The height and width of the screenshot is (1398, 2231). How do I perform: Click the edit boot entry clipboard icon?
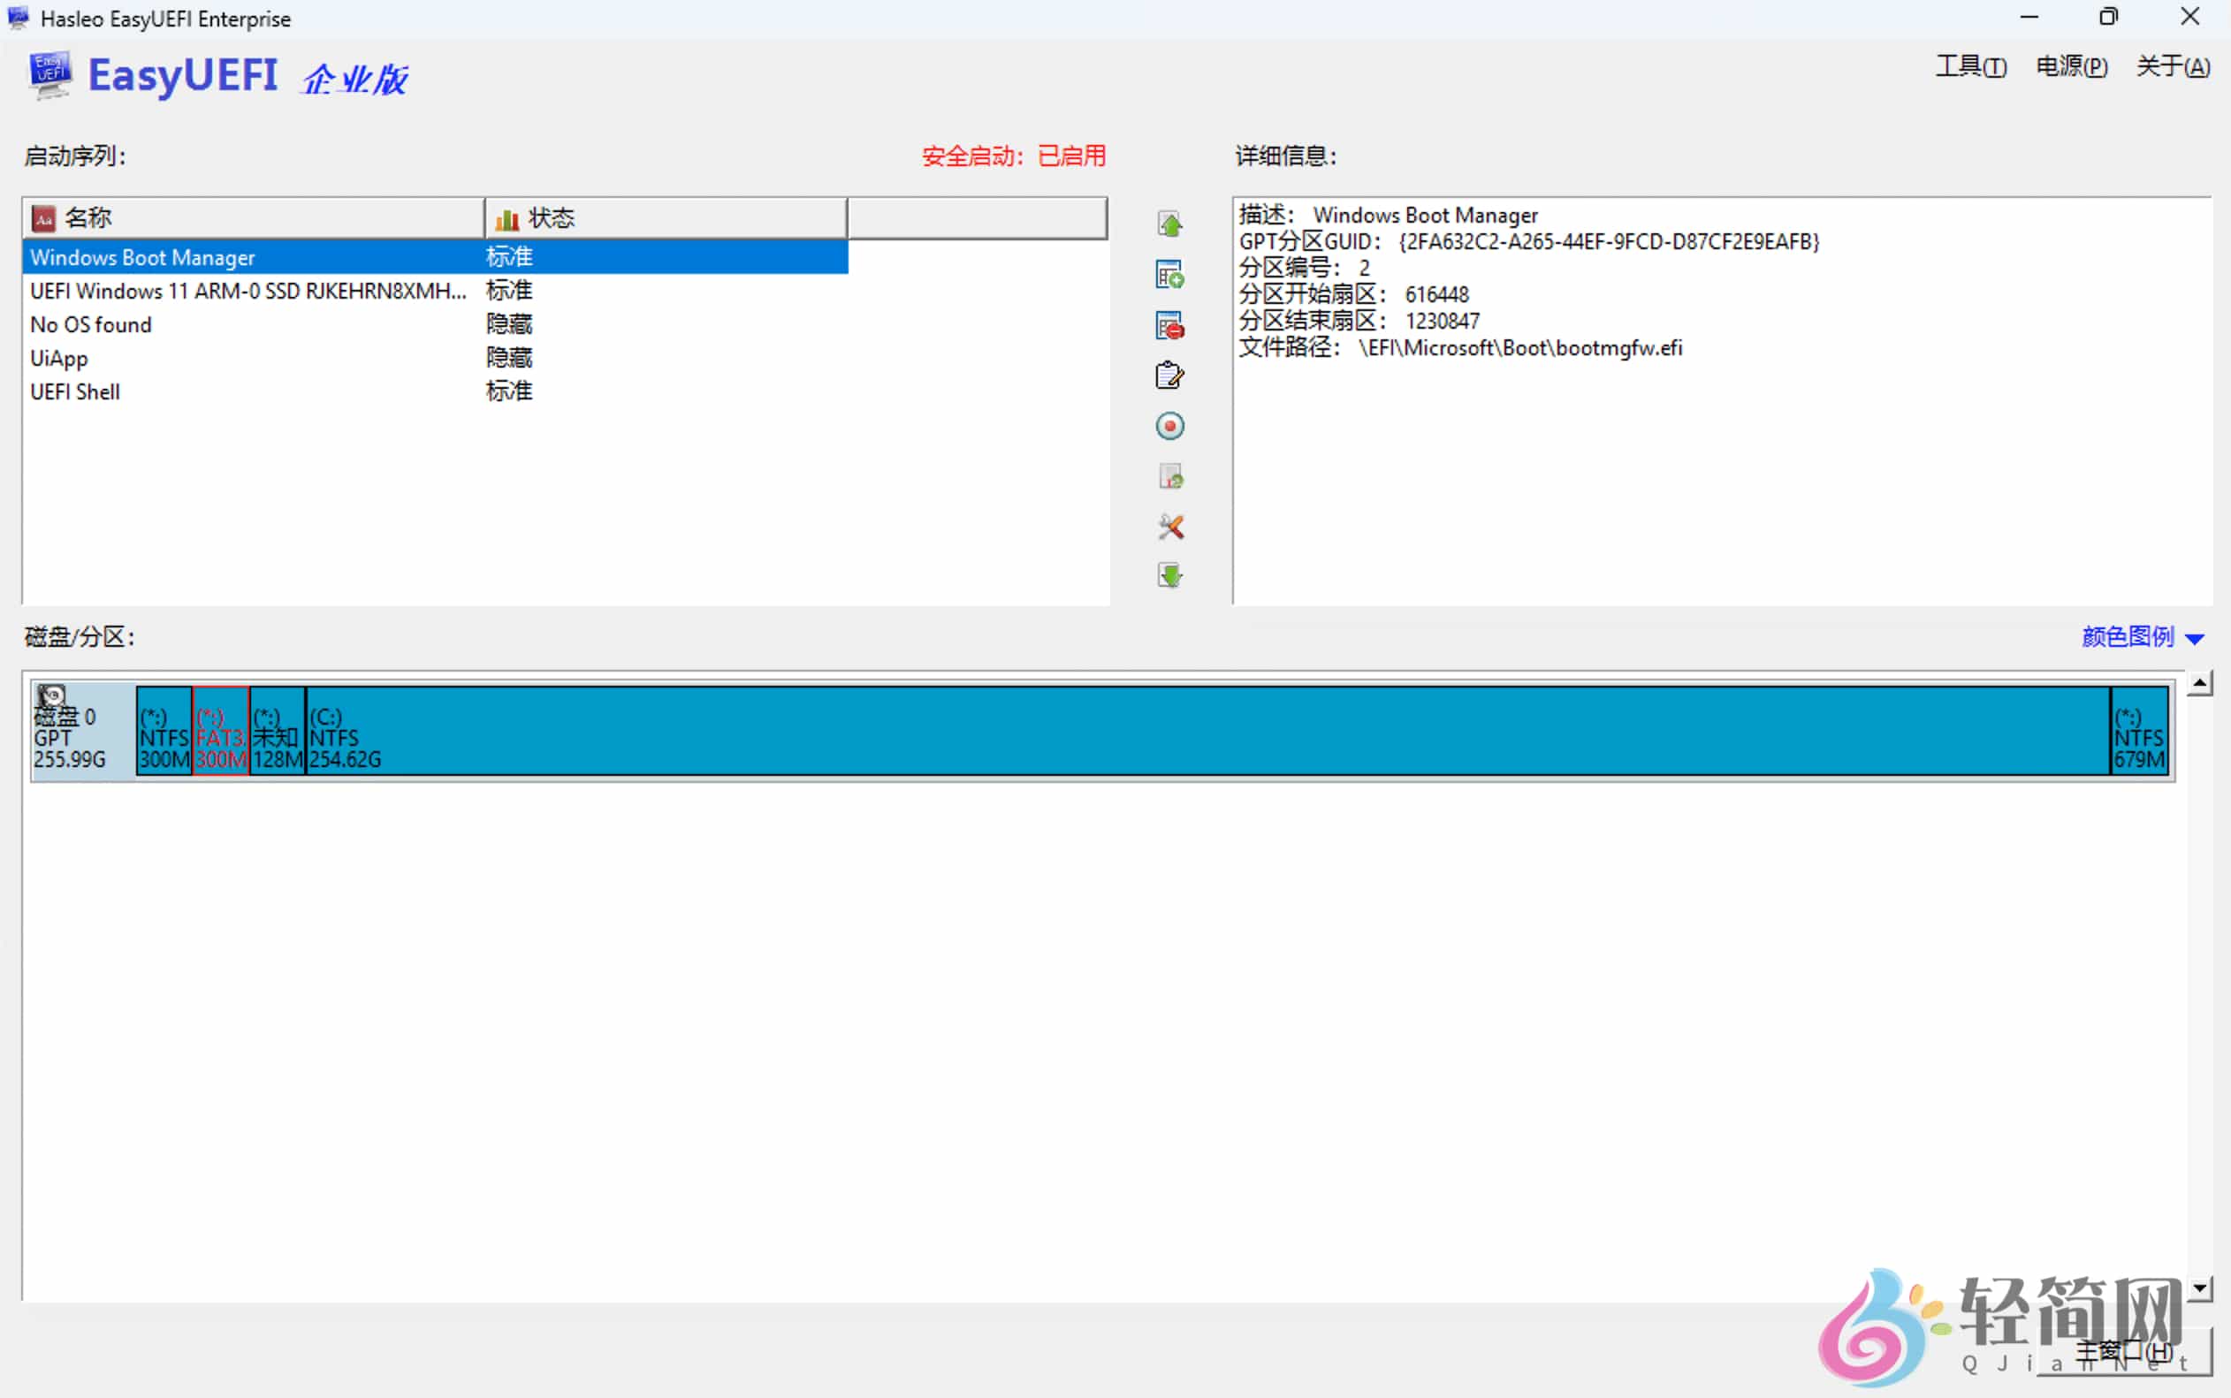[1169, 376]
